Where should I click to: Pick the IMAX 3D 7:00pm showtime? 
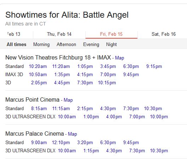coord(108,75)
